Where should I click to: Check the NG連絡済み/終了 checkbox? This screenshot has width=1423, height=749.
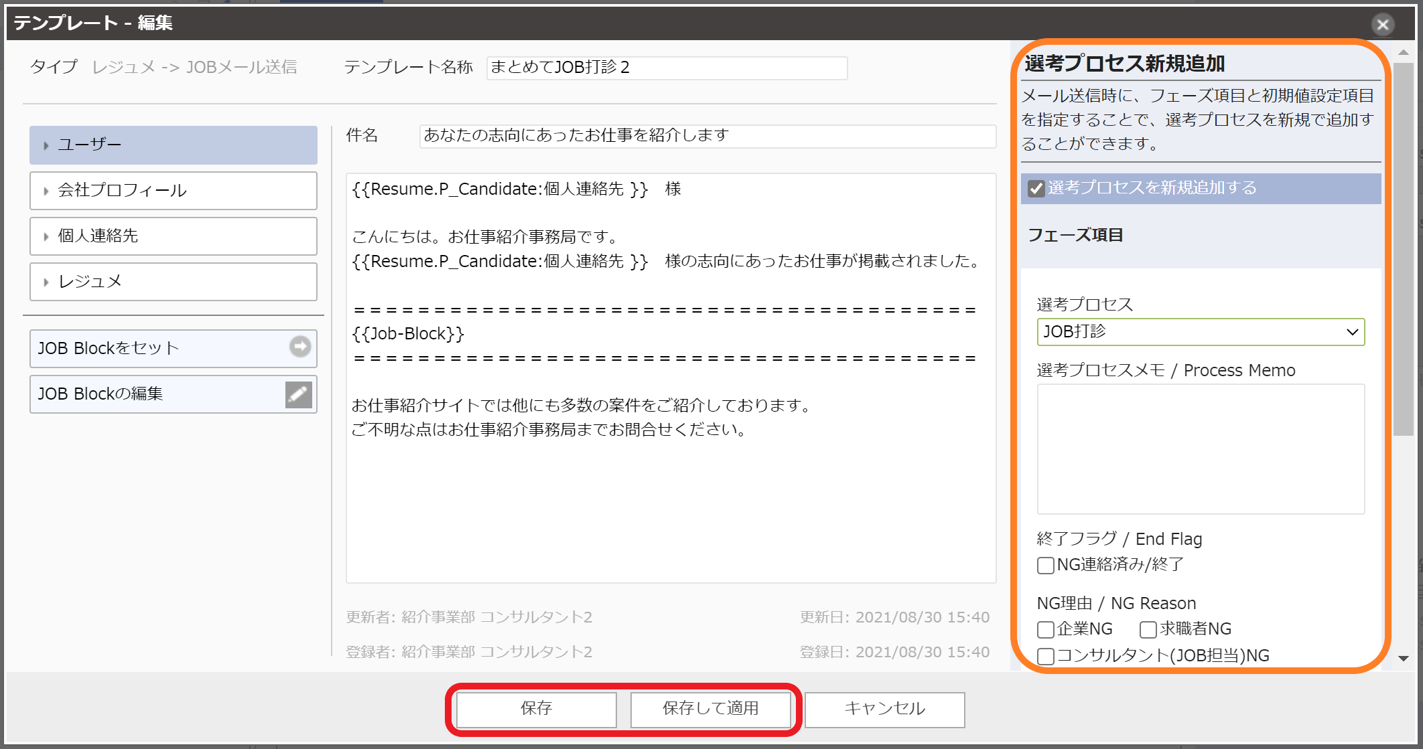(x=1045, y=566)
